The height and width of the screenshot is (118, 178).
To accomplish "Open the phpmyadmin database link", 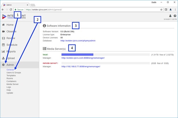I will pos(78,41).
